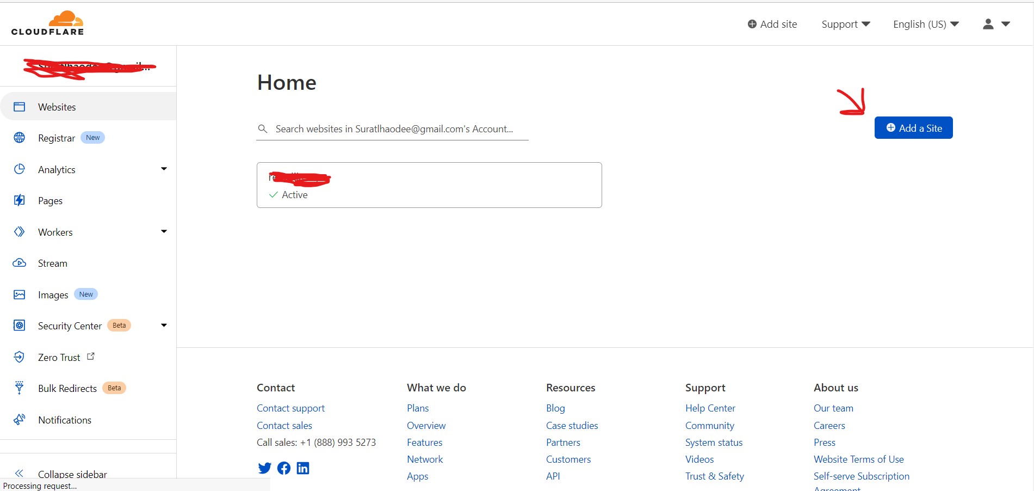Screen dimensions: 1034x491
Task: Open the Support dropdown menu
Action: point(845,24)
